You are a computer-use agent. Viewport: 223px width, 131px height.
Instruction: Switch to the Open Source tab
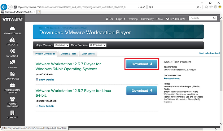[x=88, y=54]
